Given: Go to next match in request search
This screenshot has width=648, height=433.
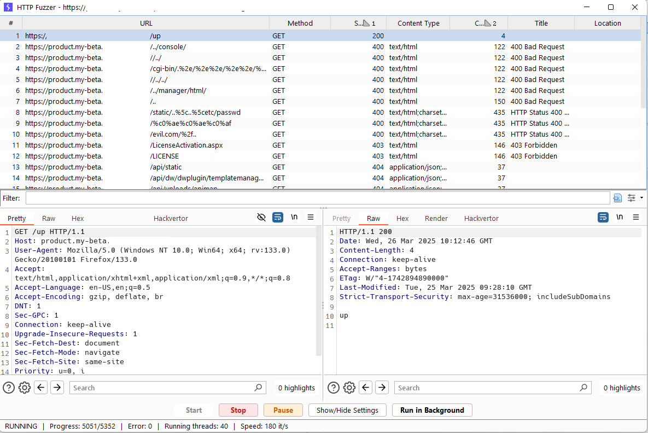Looking at the screenshot, I should click(x=57, y=388).
